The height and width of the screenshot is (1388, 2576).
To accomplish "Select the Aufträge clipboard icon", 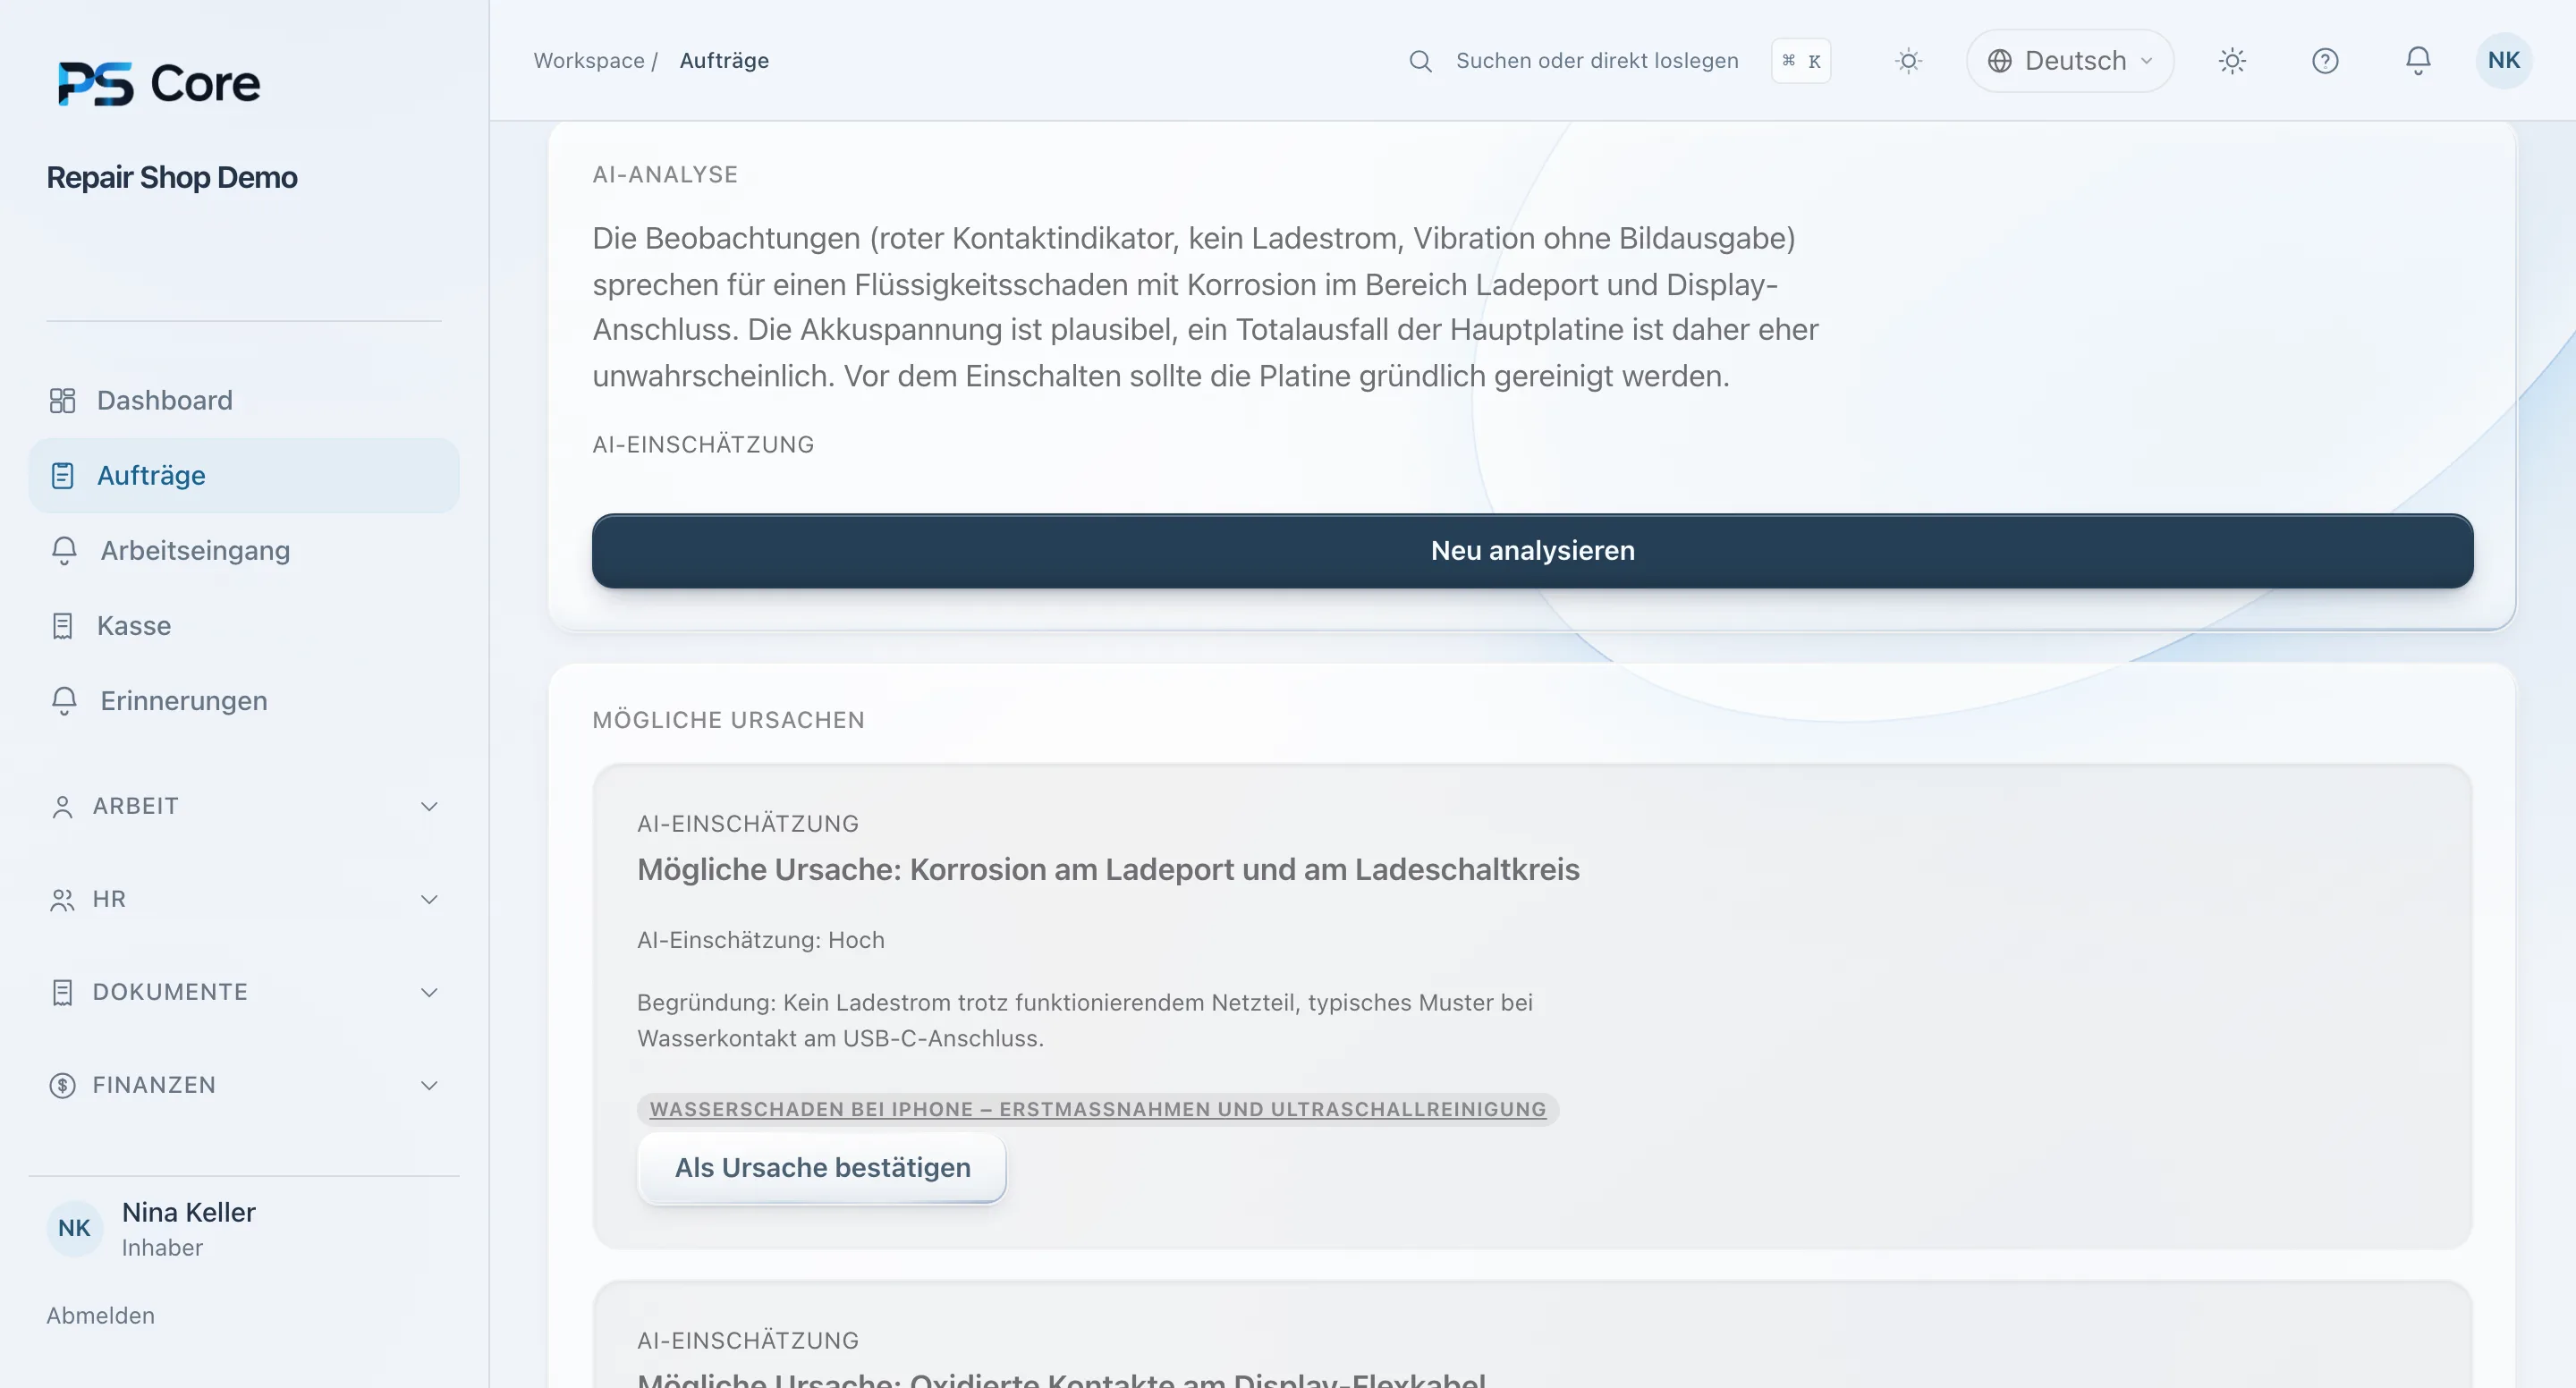I will (62, 476).
